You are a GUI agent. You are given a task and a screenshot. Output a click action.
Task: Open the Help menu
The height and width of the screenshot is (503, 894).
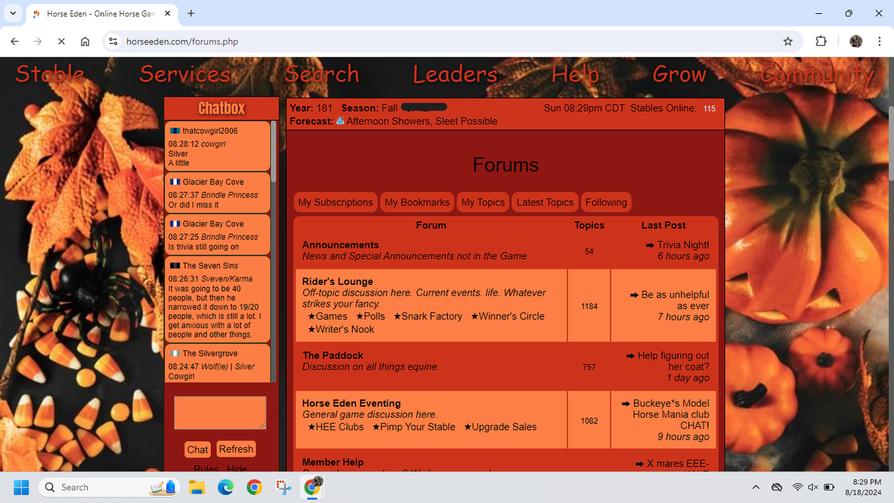[x=576, y=74]
